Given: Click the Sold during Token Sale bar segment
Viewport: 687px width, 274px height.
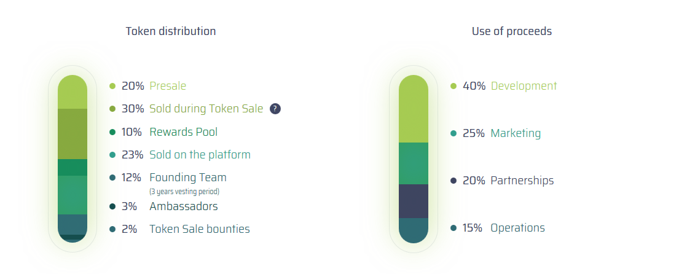Looking at the screenshot, I should 73,134.
